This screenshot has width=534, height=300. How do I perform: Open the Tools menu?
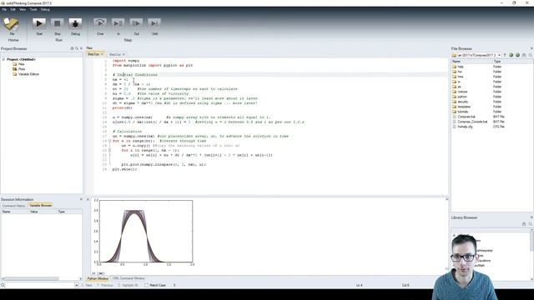pyautogui.click(x=33, y=9)
